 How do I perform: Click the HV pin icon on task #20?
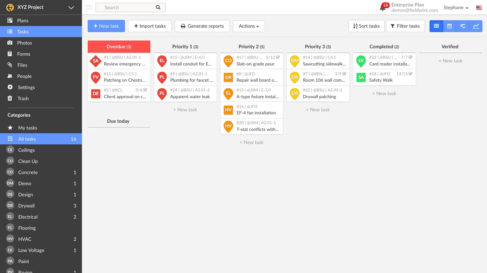pos(228,126)
